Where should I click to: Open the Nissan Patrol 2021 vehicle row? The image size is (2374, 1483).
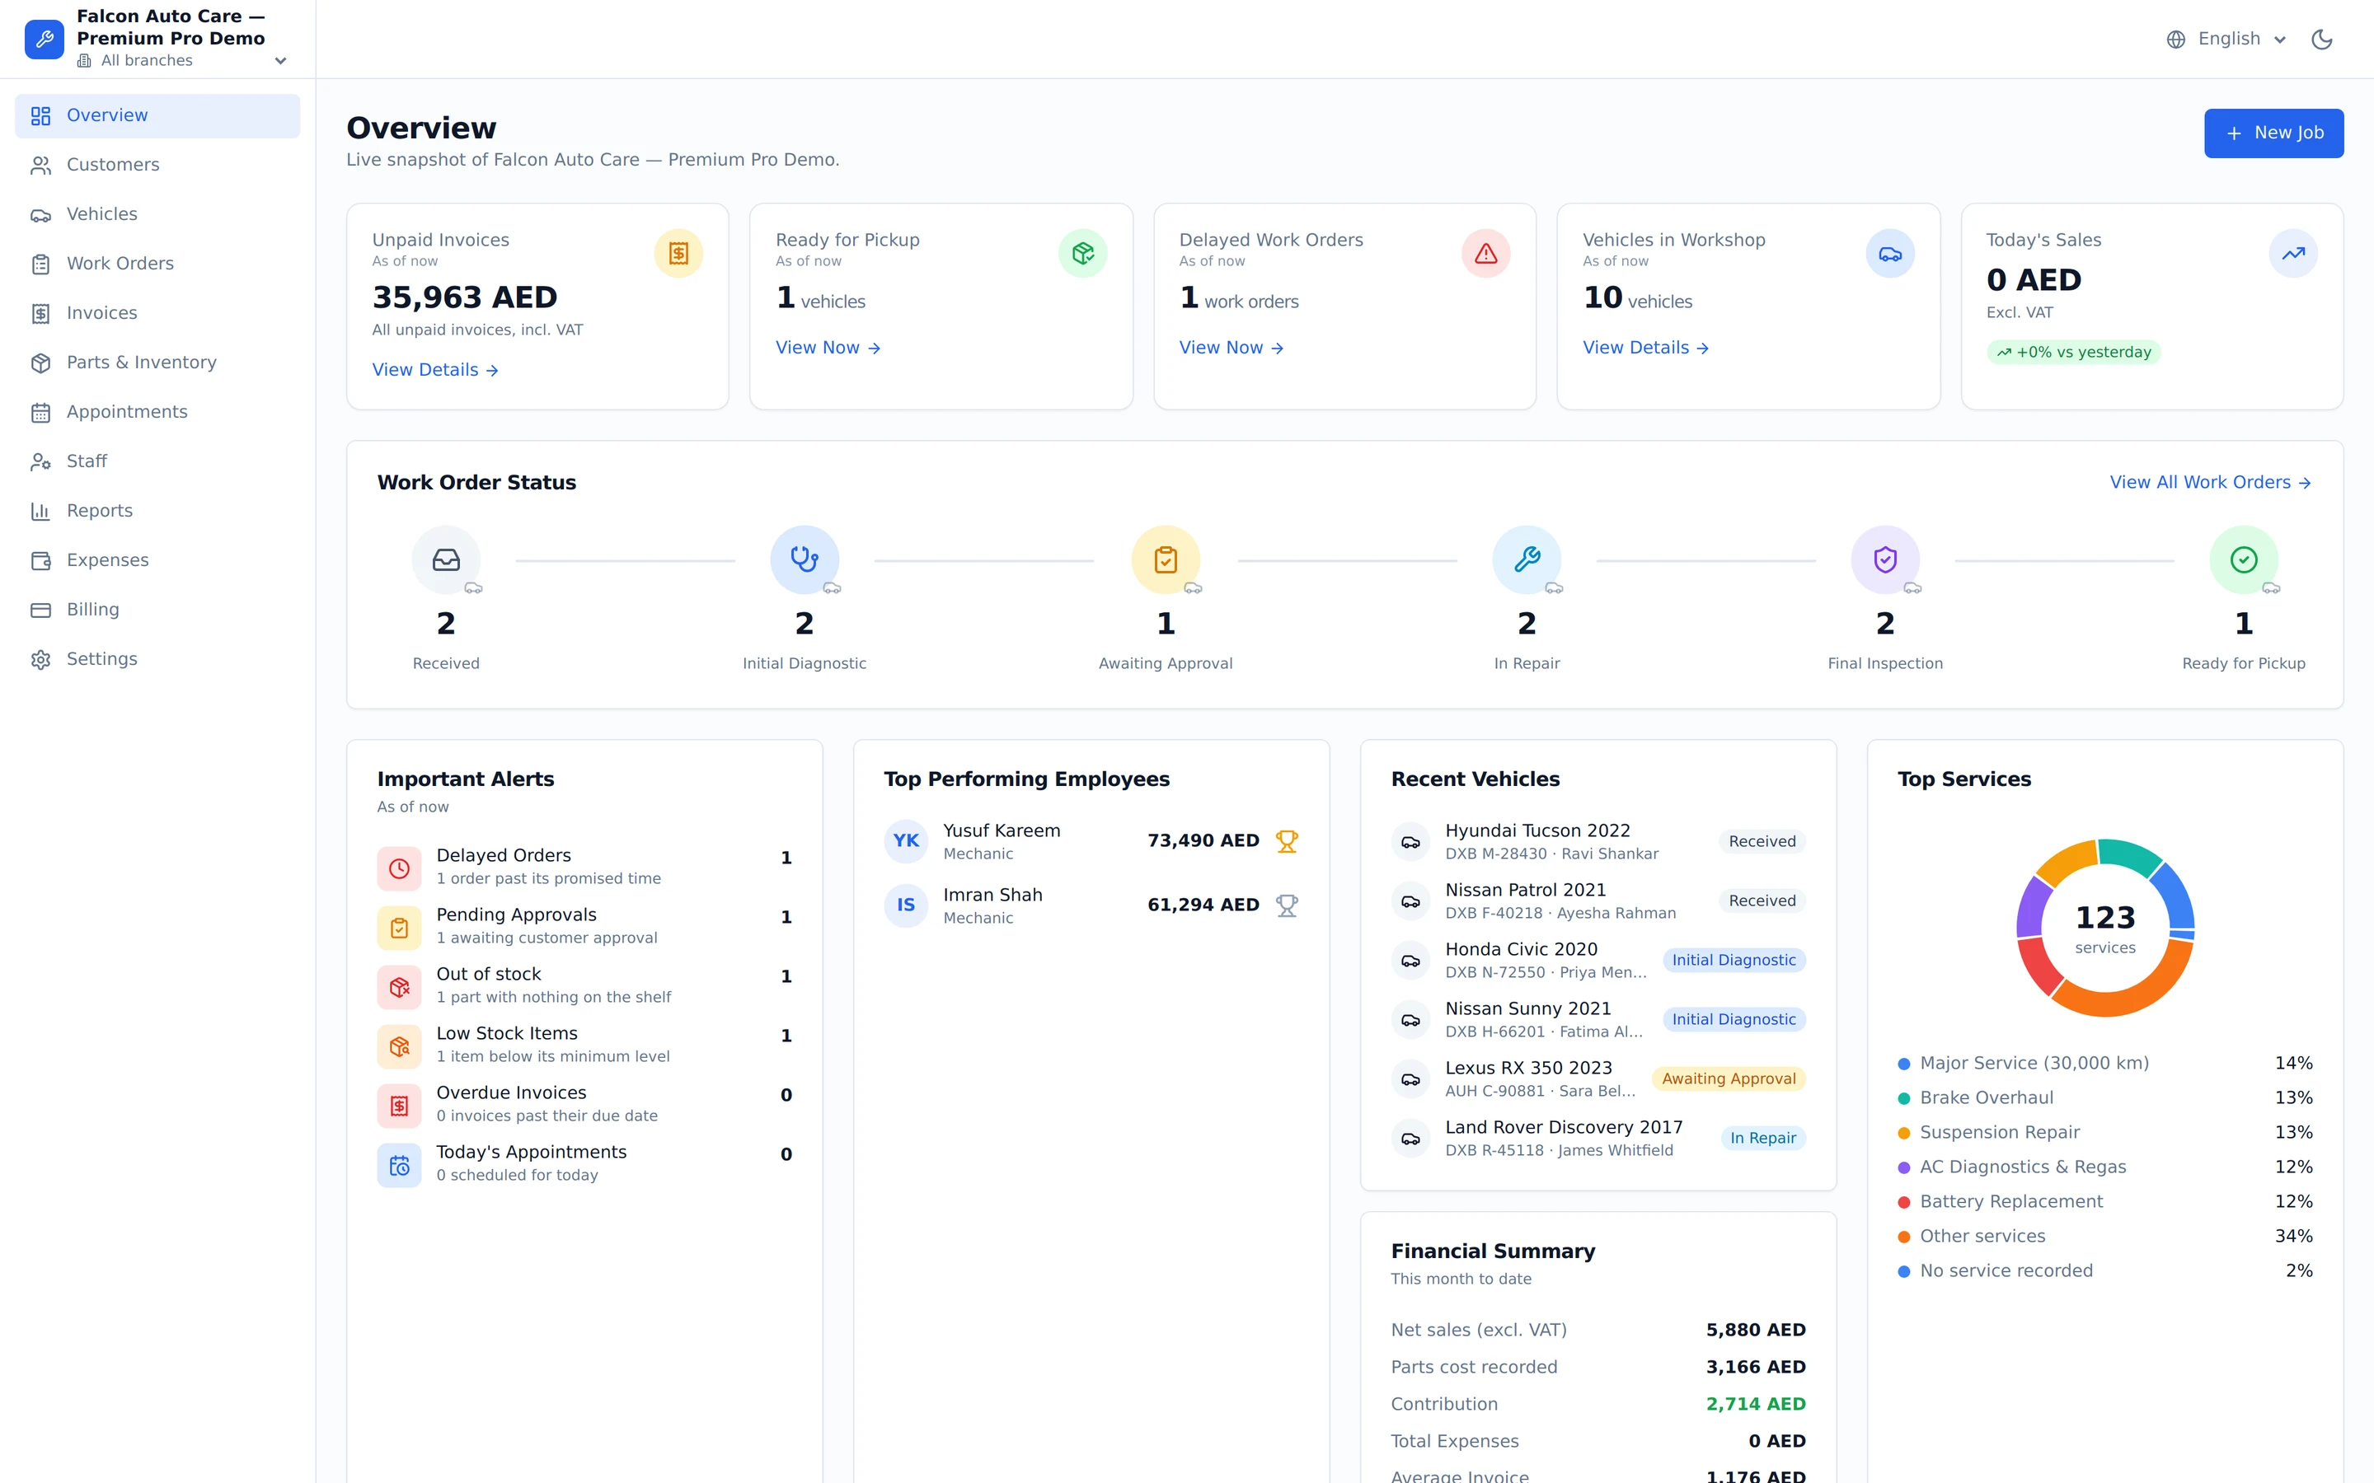pyautogui.click(x=1598, y=901)
